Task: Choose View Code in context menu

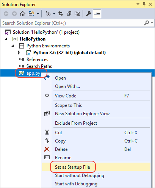Action: pos(96,96)
